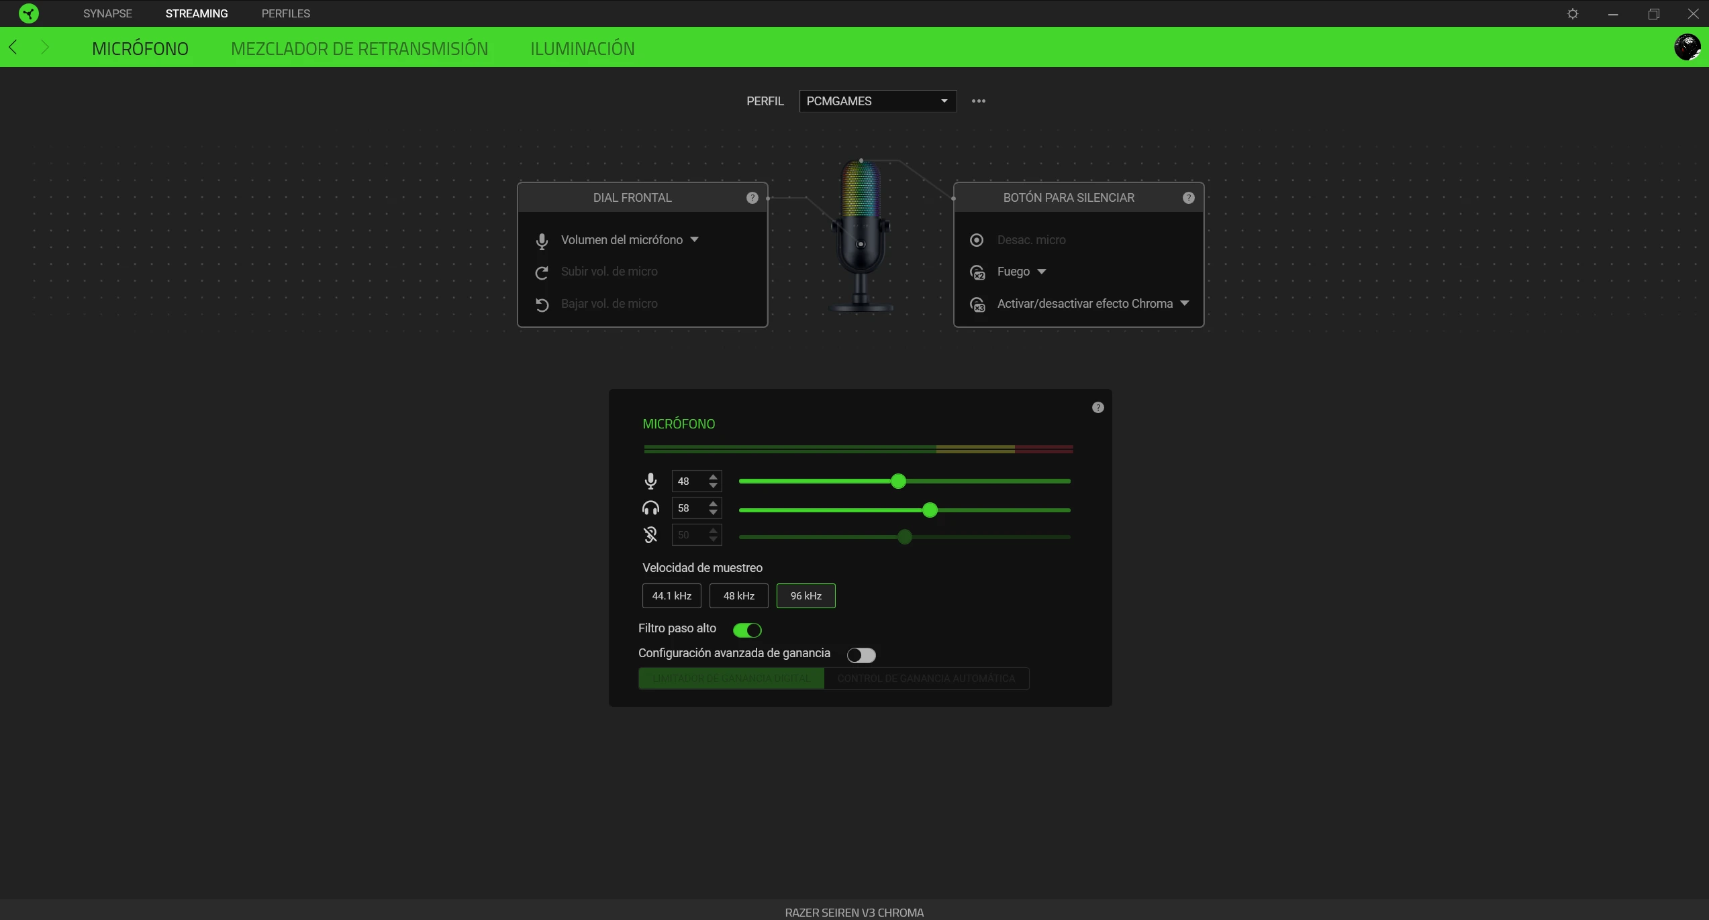The width and height of the screenshot is (1709, 920).
Task: Expand the Volumen del micrófono dropdown
Action: point(695,239)
